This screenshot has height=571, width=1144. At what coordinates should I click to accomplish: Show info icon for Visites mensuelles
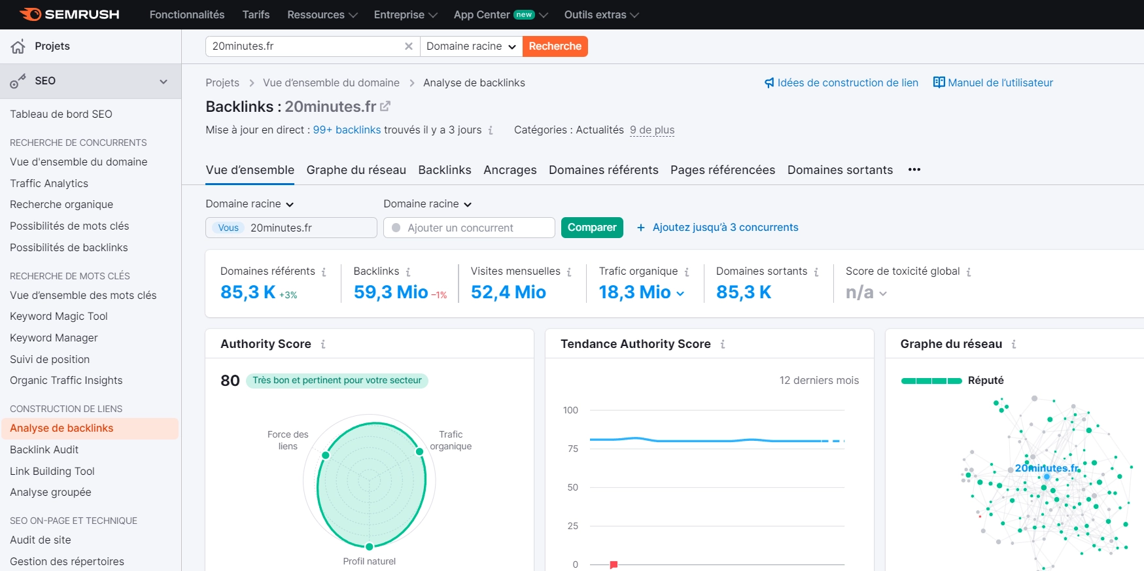click(569, 271)
